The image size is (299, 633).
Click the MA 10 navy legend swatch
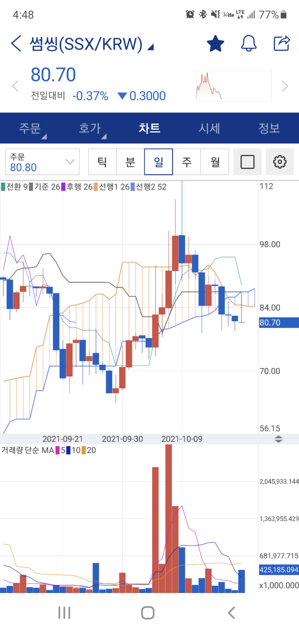68,450
